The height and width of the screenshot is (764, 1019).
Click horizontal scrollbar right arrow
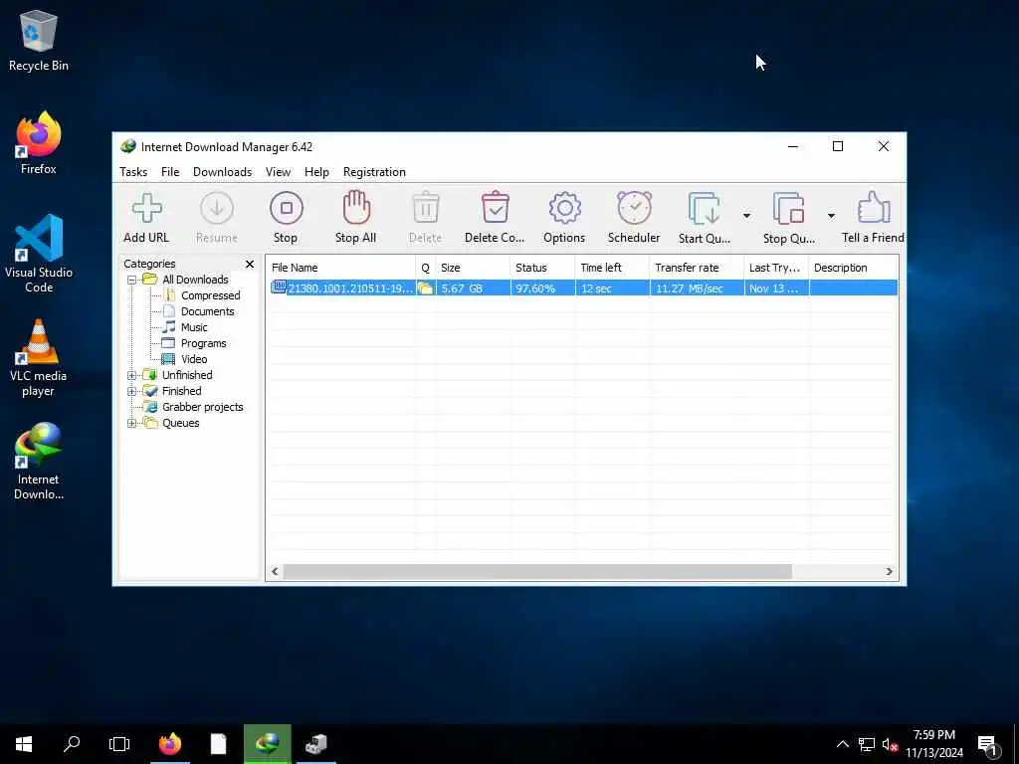tap(889, 572)
